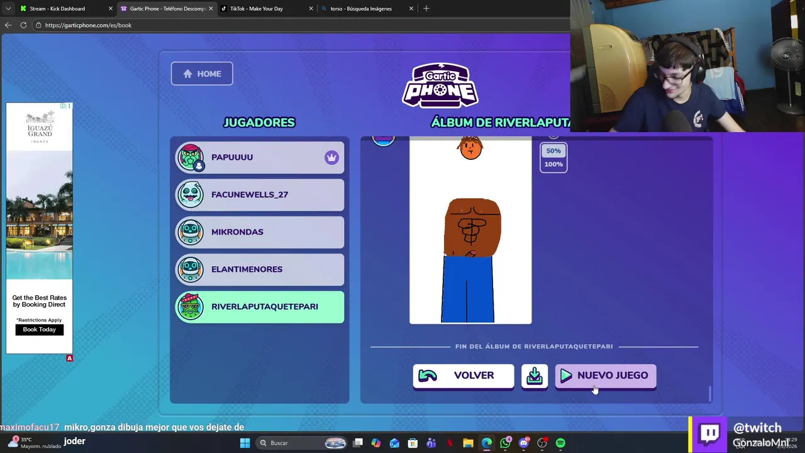Open Microsoft Teams from the taskbar
This screenshot has height=453, width=805.
coord(431,443)
